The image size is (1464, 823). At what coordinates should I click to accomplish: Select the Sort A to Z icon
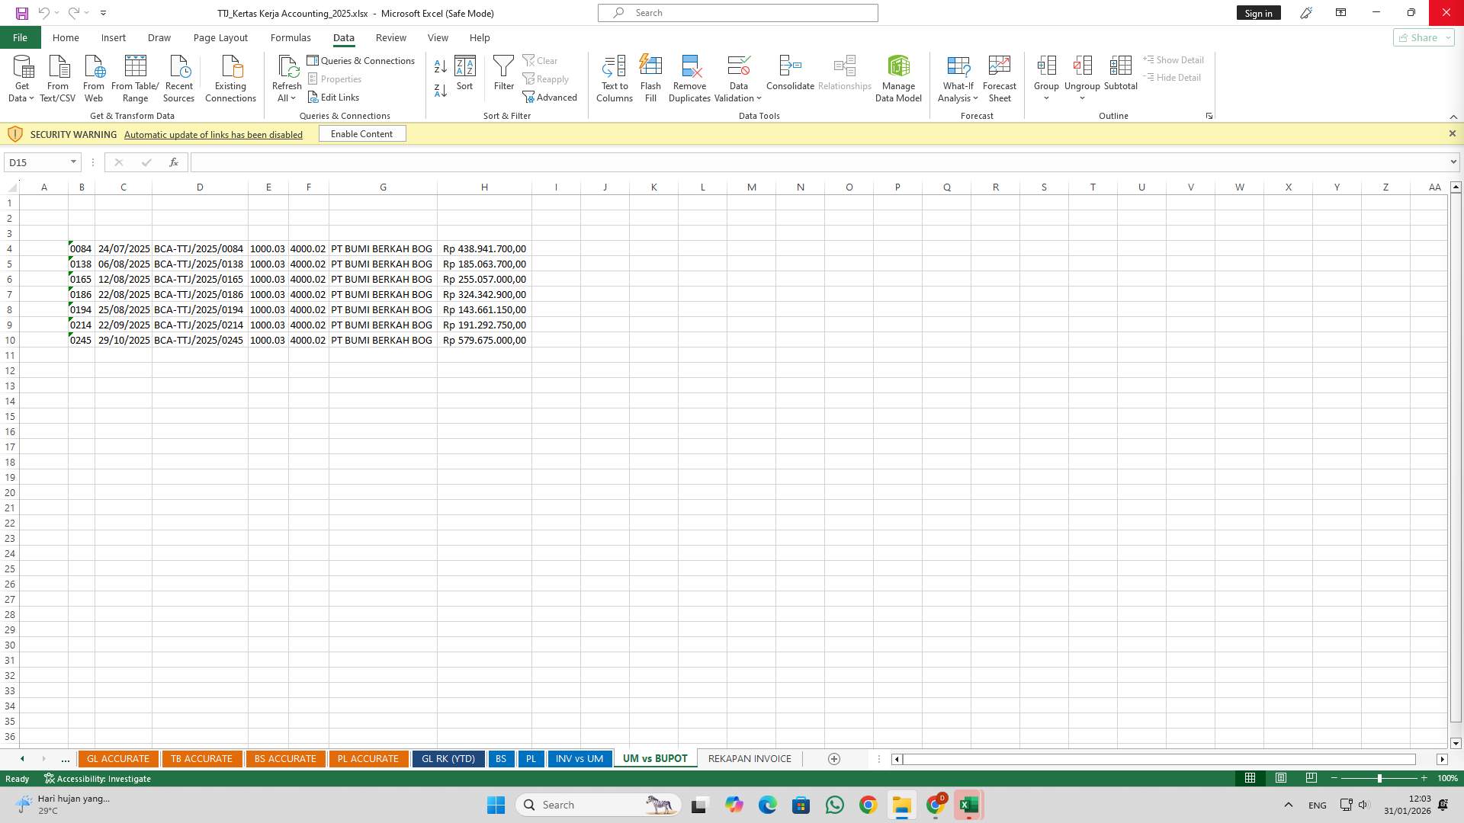tap(440, 66)
